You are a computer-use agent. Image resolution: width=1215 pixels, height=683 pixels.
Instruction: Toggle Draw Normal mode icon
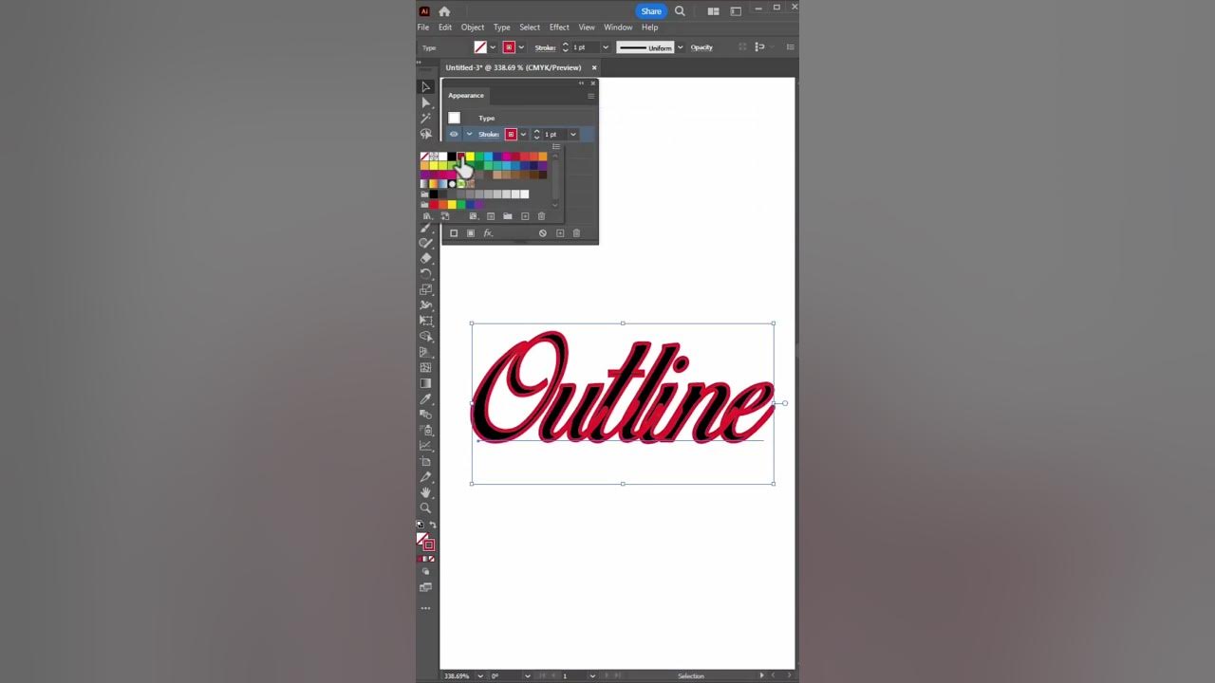pyautogui.click(x=425, y=572)
